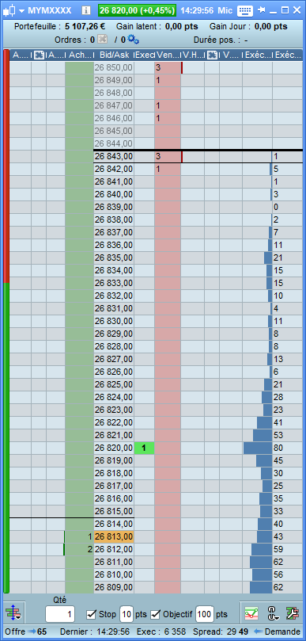Uncheck the Stop checkbox

(x=92, y=614)
